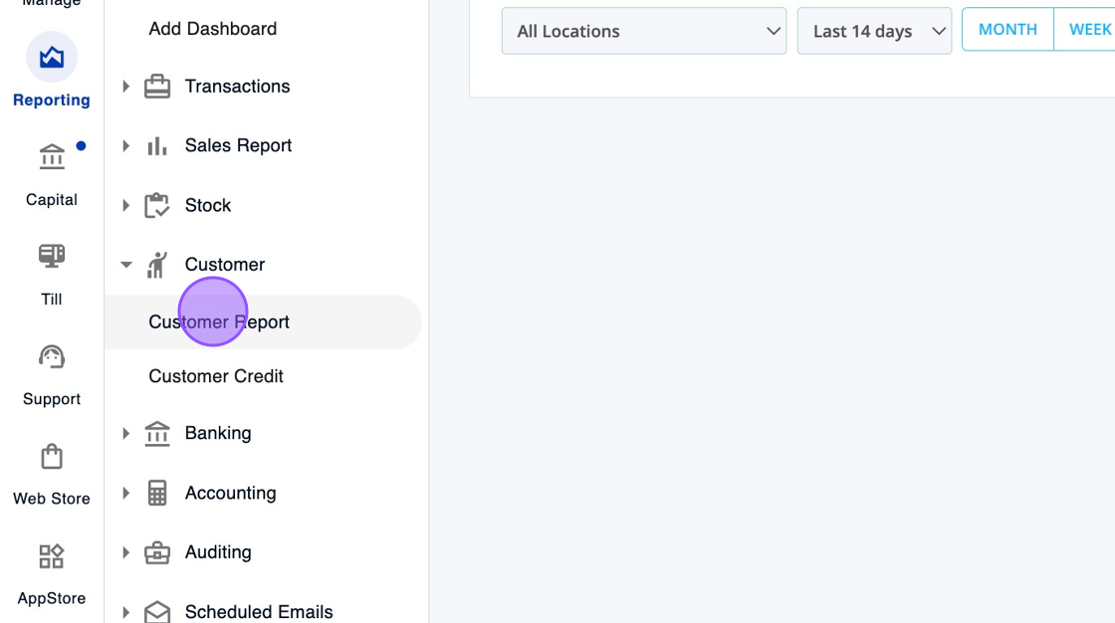
Task: Expand the Banking section arrow
Action: [125, 433]
